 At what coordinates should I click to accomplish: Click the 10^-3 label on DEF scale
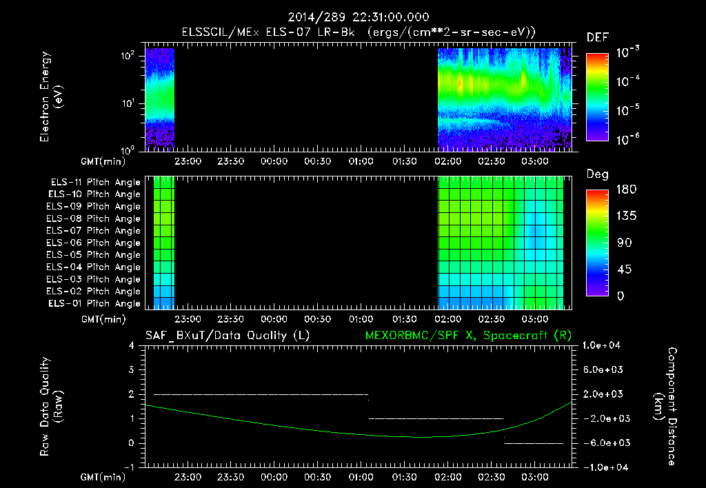click(627, 52)
